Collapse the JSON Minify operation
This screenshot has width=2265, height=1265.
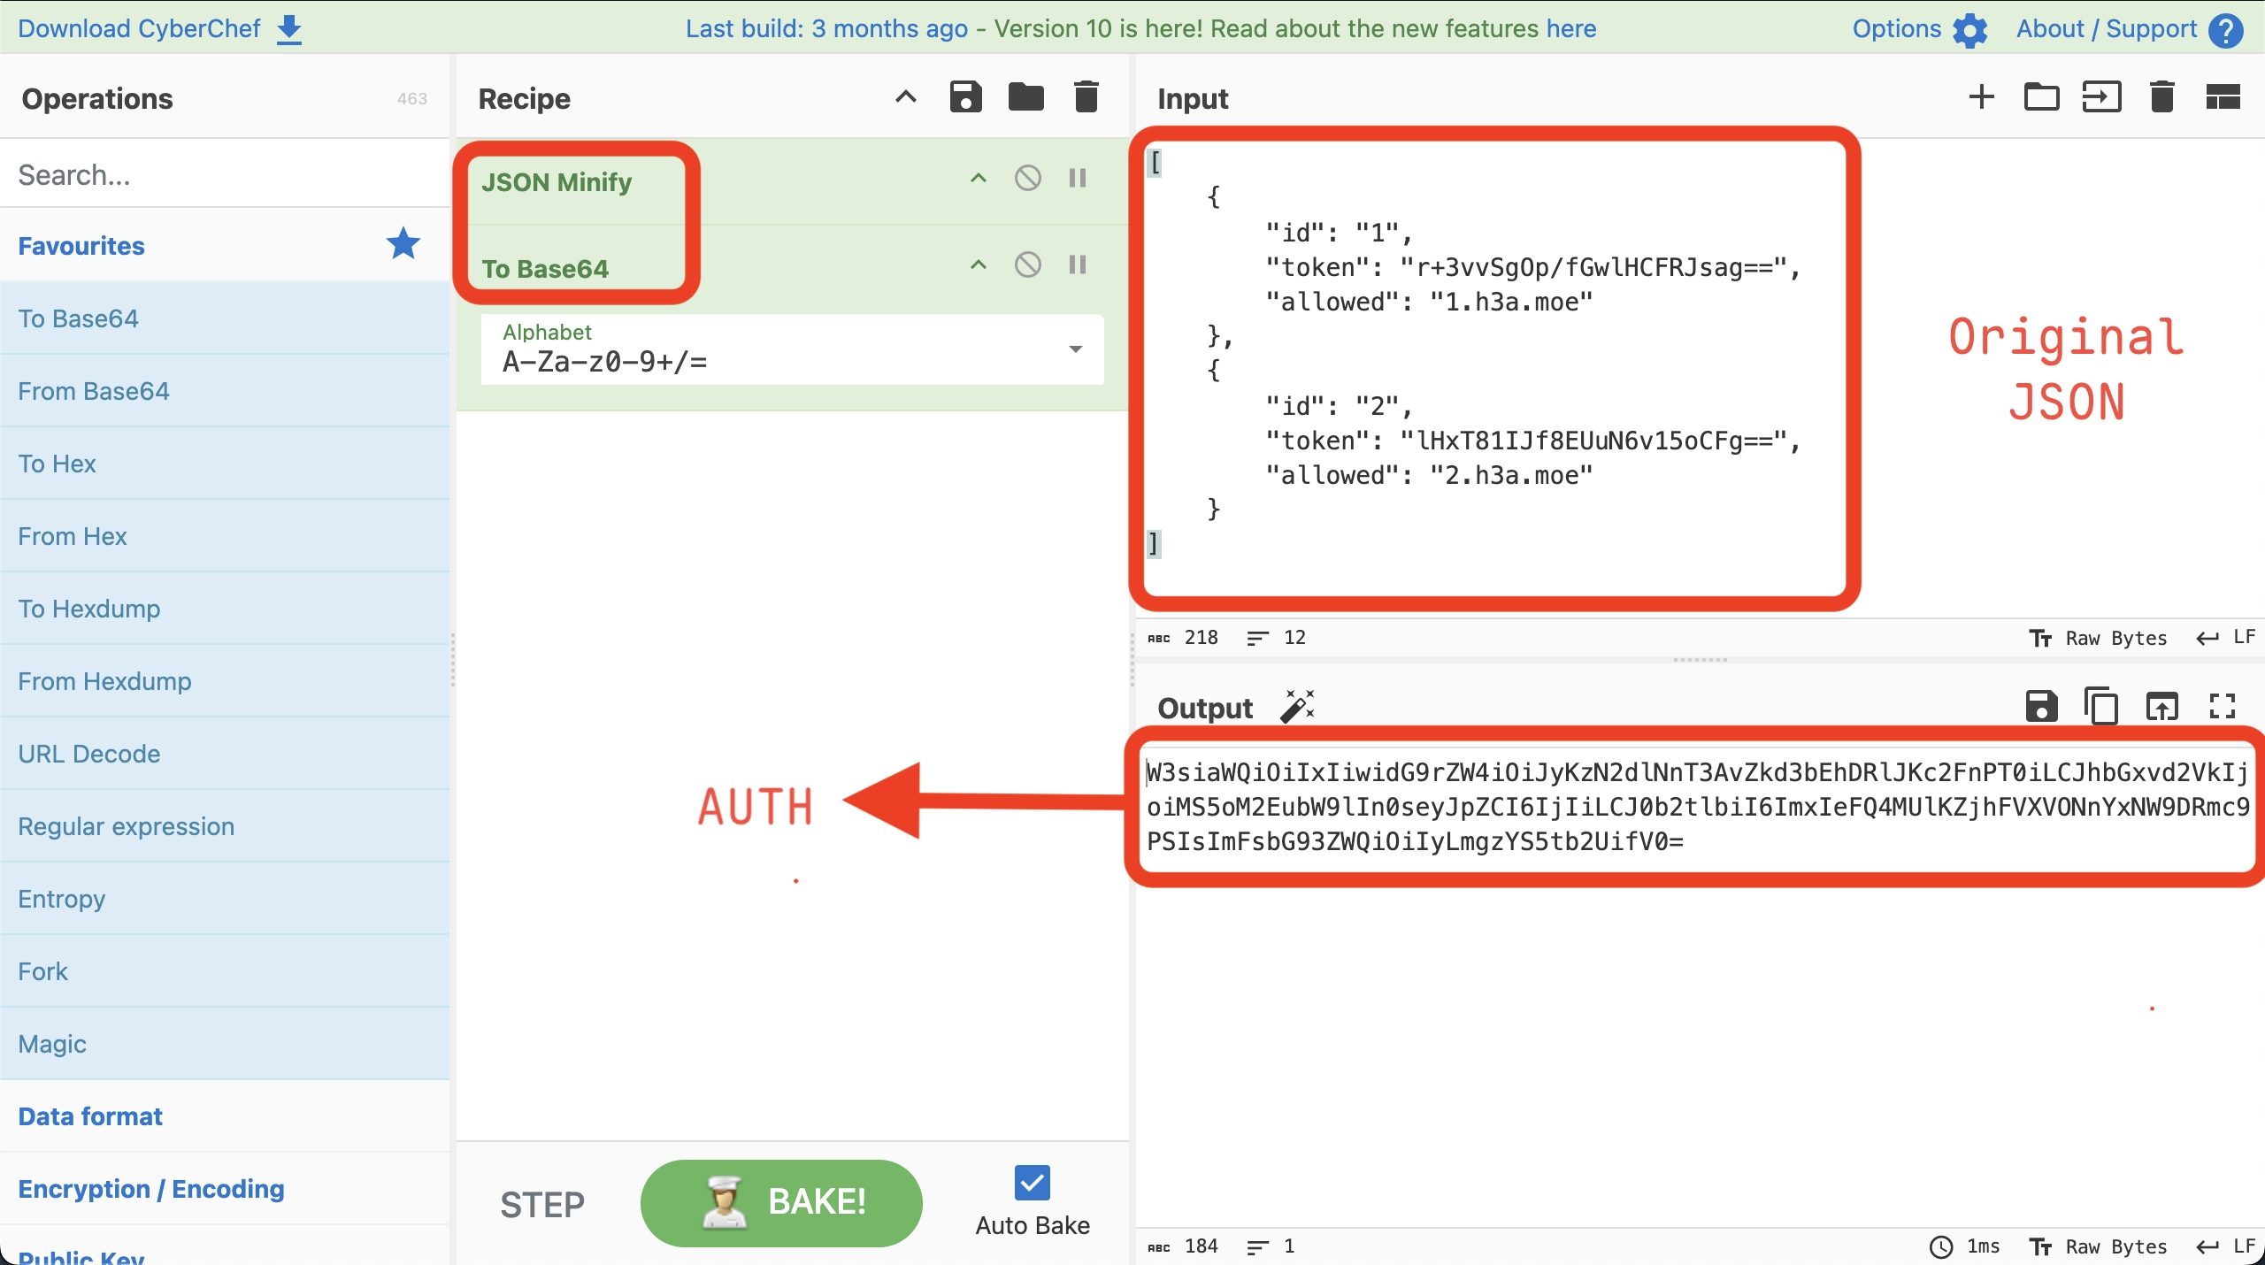[x=978, y=178]
